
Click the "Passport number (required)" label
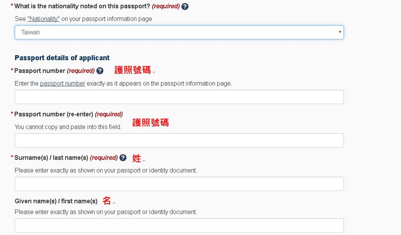coord(40,71)
